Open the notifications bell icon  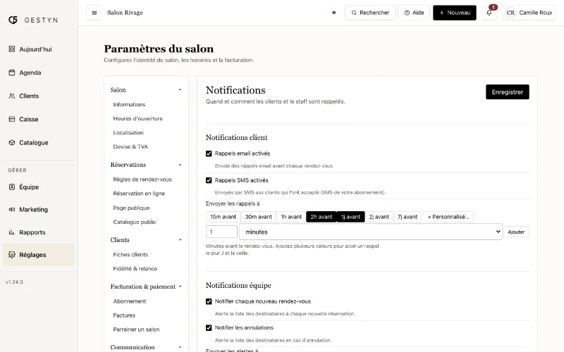(489, 13)
